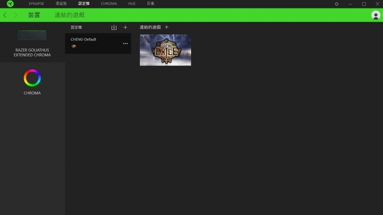
Task: Go forward with the right arrow
Action: point(15,15)
